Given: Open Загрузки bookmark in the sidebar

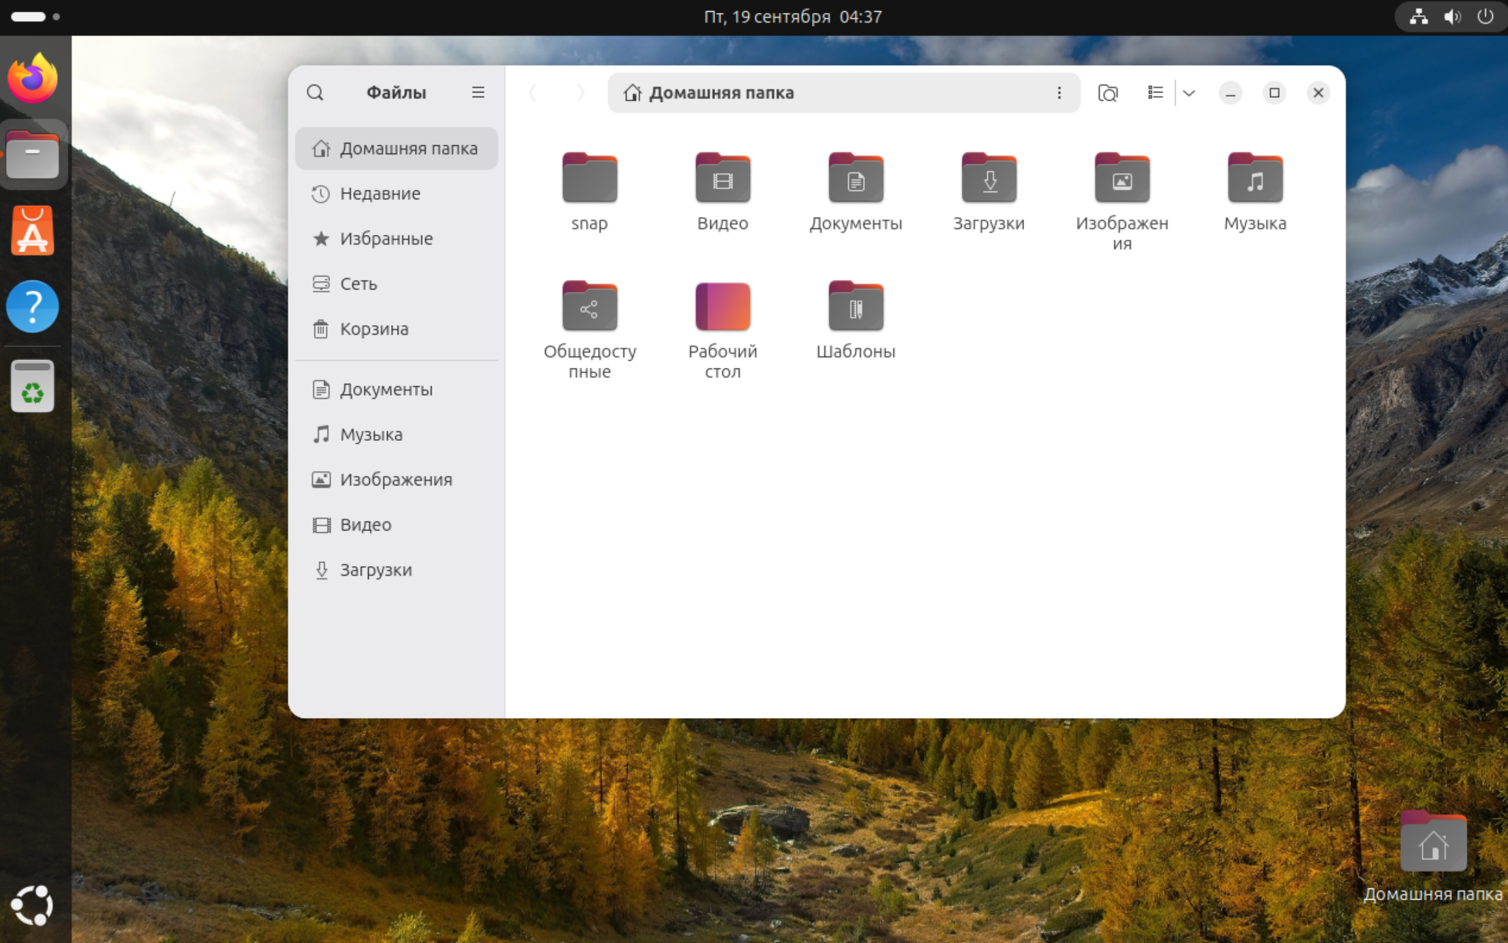Looking at the screenshot, I should point(397,569).
